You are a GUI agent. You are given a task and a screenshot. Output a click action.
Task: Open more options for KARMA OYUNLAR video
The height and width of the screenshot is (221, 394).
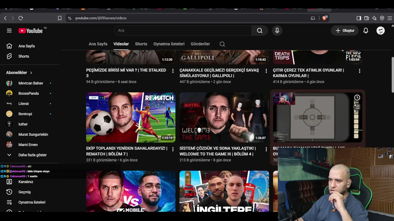[x=360, y=71]
